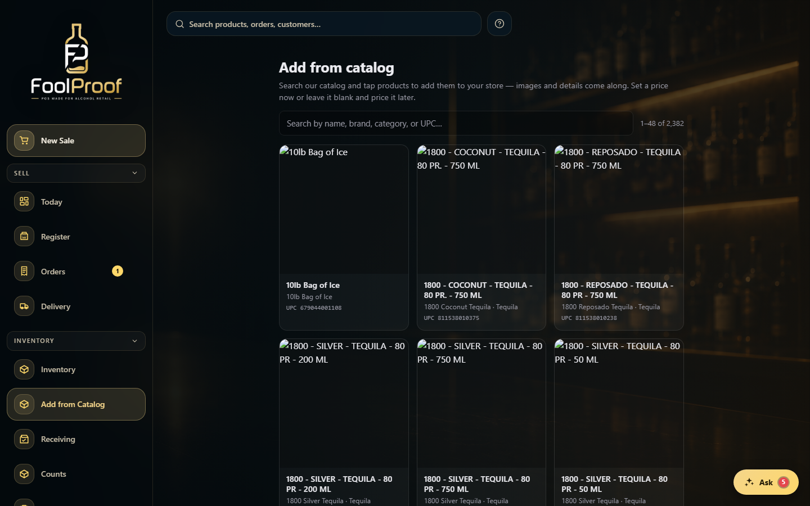Image resolution: width=810 pixels, height=506 pixels.
Task: Collapse the SELL section chevron
Action: tap(134, 173)
